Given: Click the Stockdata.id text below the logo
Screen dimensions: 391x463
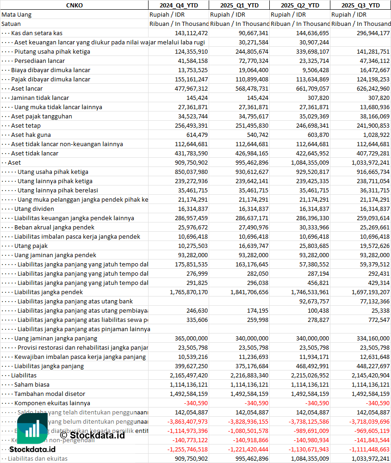Looking at the screenshot, I should point(32,449).
